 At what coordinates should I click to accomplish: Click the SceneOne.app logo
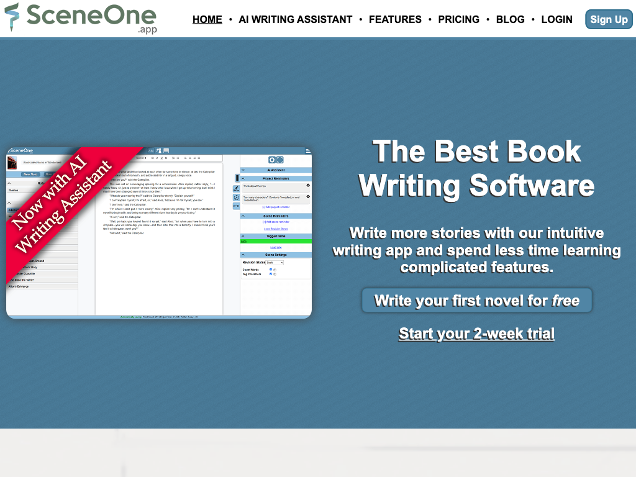(x=81, y=18)
